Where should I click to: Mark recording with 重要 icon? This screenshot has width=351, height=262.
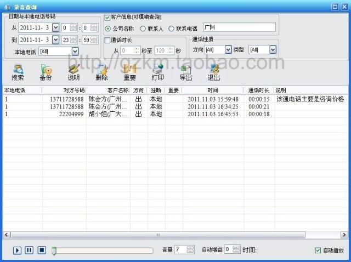point(129,71)
